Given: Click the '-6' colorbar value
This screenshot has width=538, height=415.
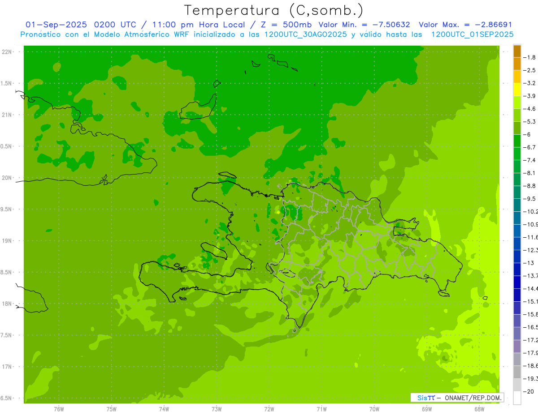Looking at the screenshot, I should (x=528, y=135).
